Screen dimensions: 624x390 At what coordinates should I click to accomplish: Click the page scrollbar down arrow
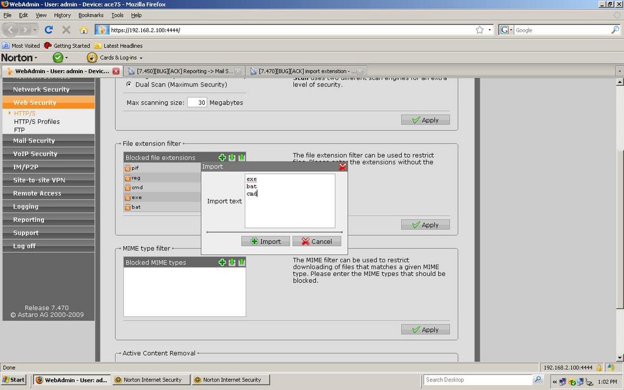[620, 358]
